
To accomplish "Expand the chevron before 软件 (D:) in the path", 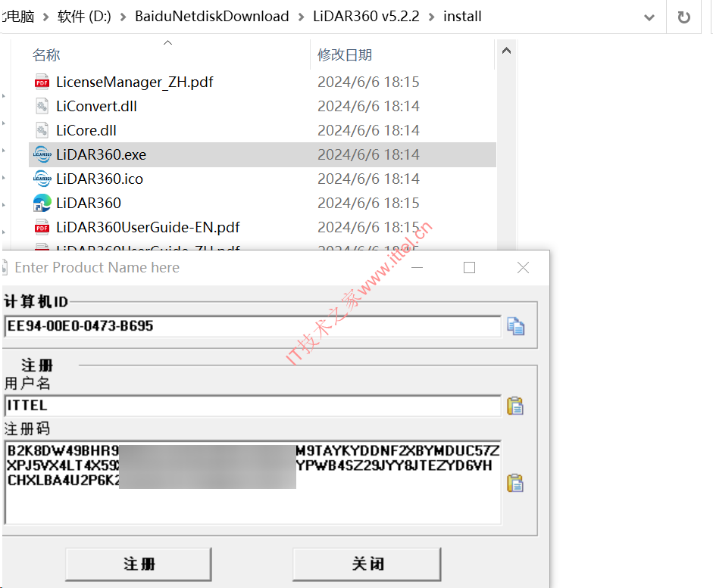I will click(45, 17).
